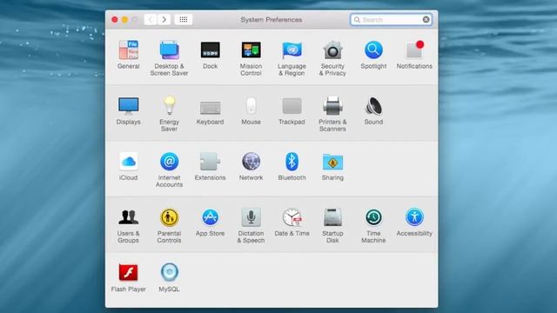
Task: Close the System Preferences window
Action: 114,19
